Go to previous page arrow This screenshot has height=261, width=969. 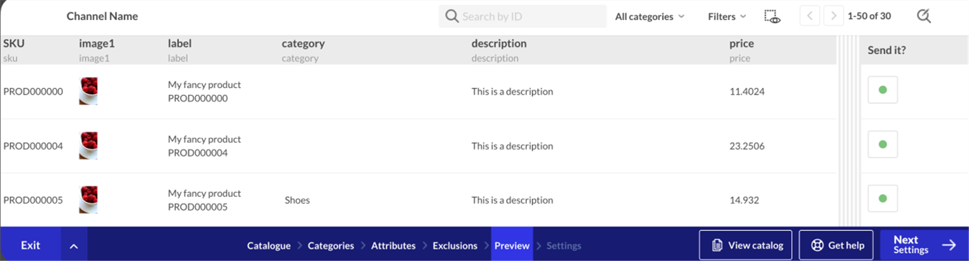pos(809,16)
